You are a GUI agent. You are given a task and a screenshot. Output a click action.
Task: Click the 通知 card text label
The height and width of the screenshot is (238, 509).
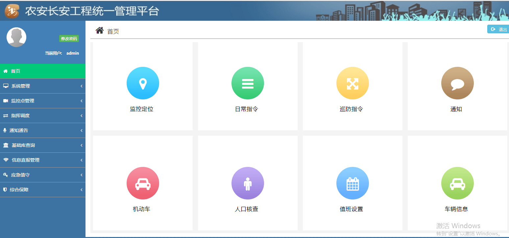[456, 109]
